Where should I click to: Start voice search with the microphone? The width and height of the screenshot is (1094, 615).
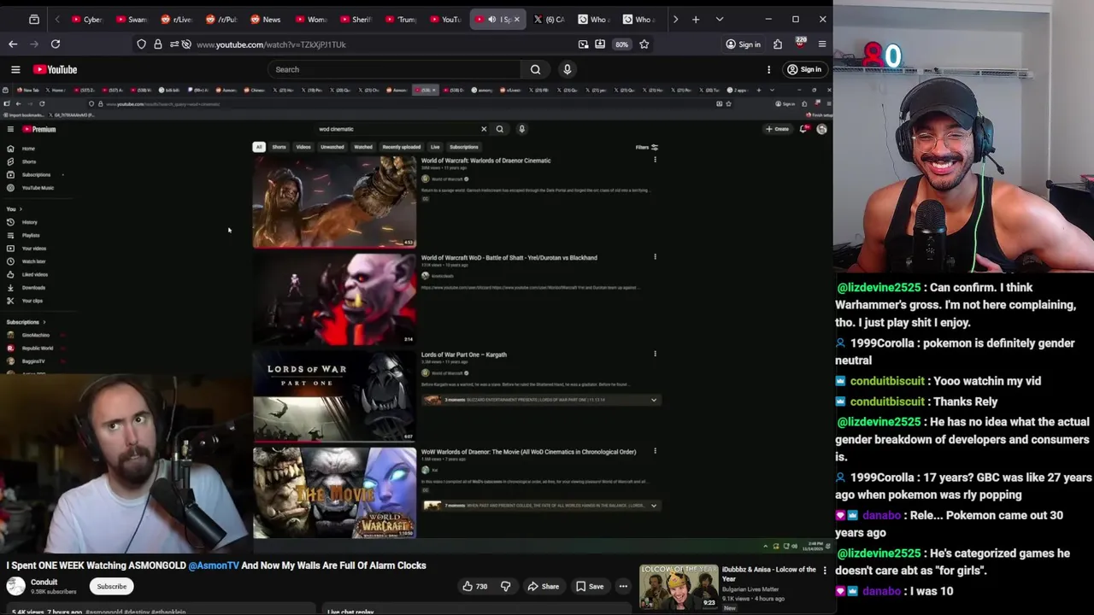coord(567,69)
